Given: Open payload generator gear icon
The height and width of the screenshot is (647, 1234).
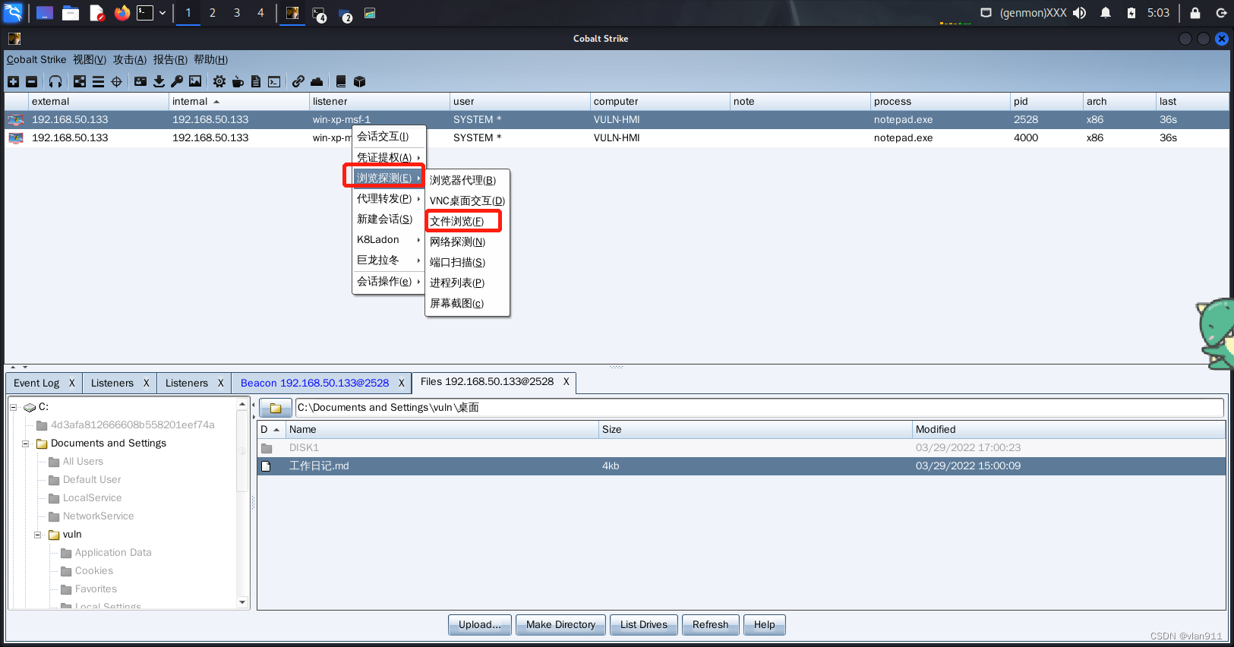Looking at the screenshot, I should 219,81.
